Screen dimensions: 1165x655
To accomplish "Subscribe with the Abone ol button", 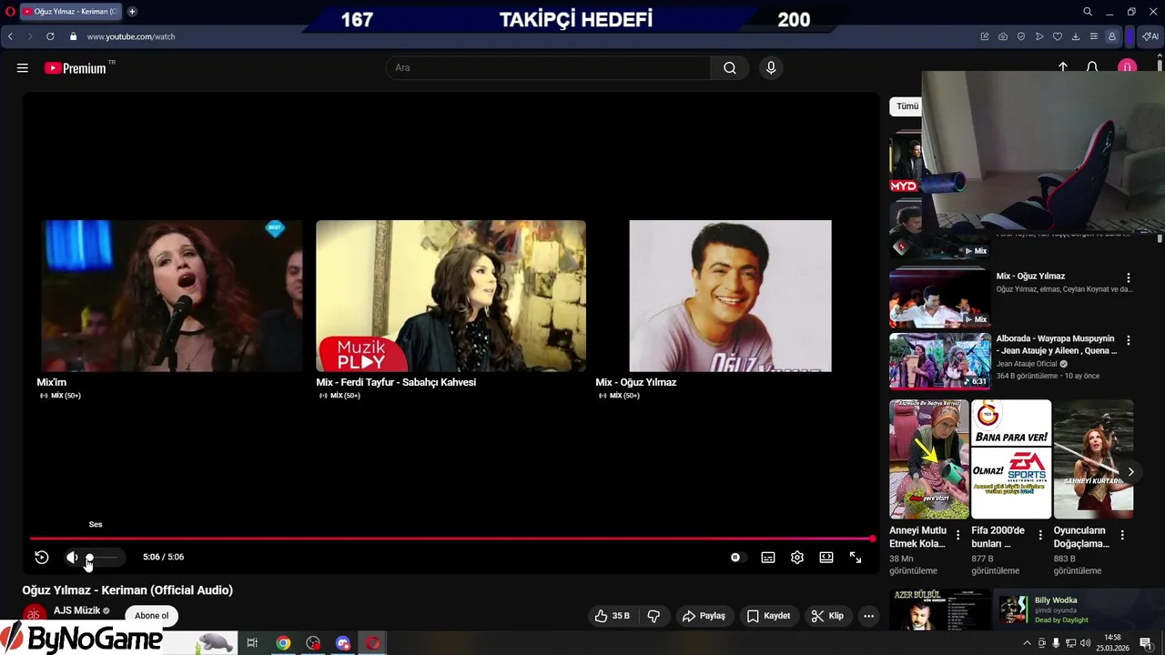I will point(152,616).
